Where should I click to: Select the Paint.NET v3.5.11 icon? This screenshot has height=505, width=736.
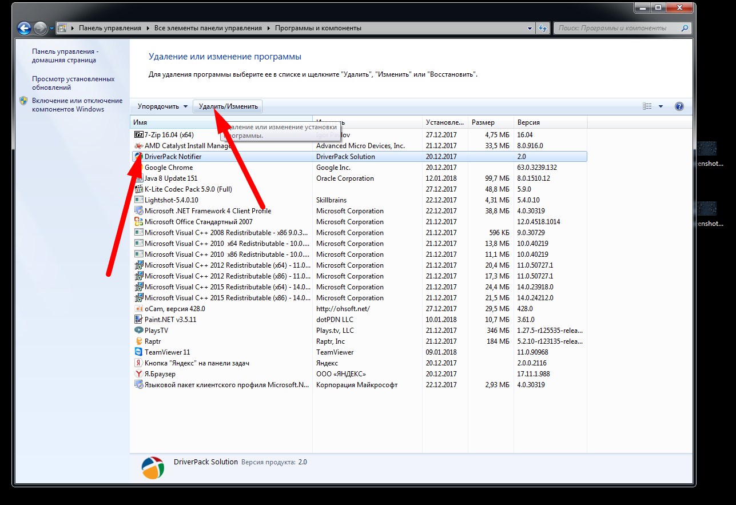point(138,320)
